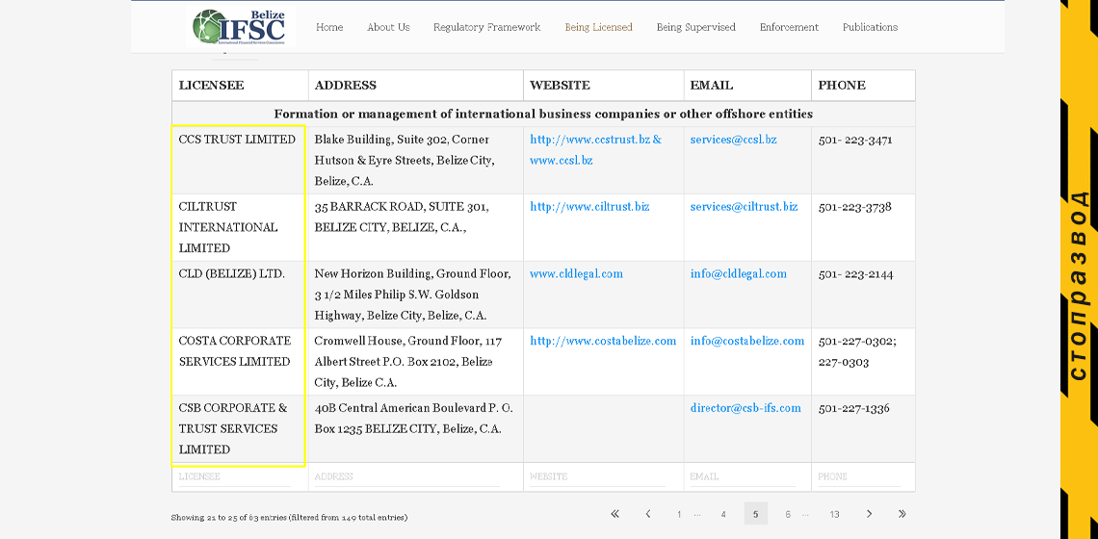Viewport: 1098px width, 539px height.
Task: Open the Publications menu
Action: coord(871,27)
